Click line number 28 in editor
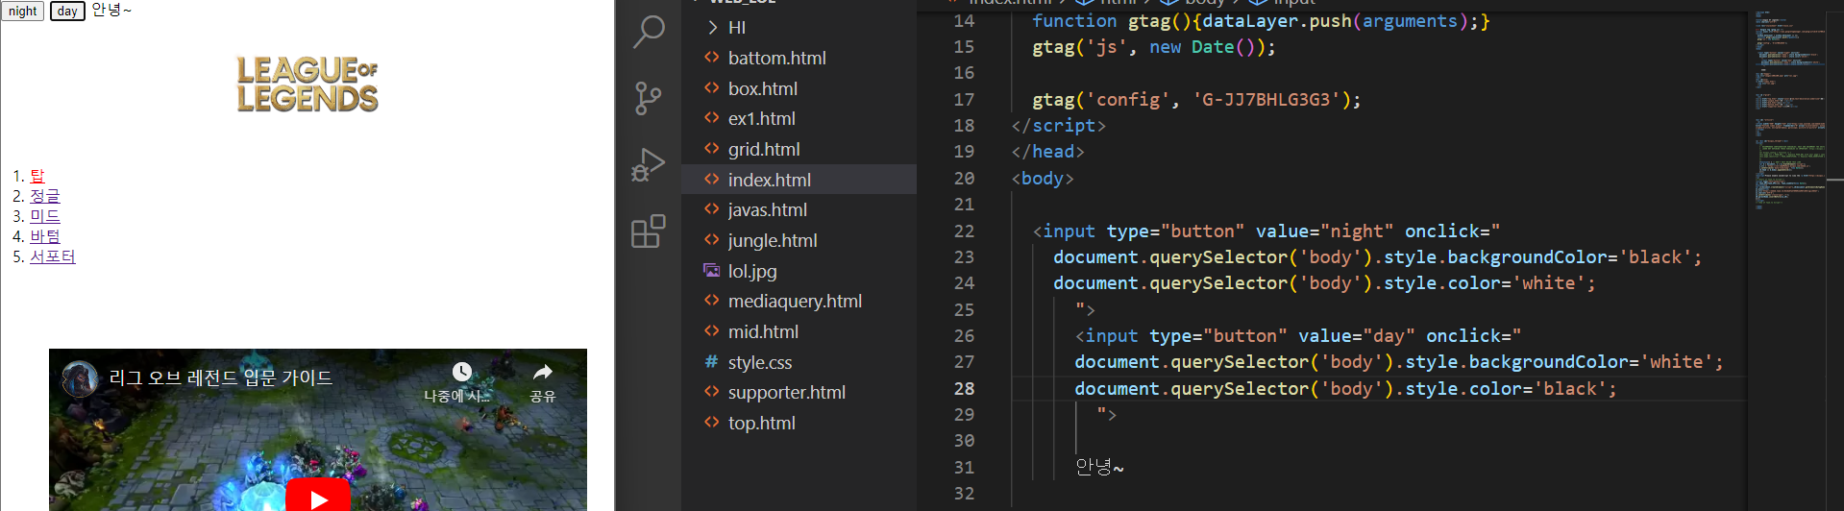This screenshot has height=511, width=1844. 964,389
